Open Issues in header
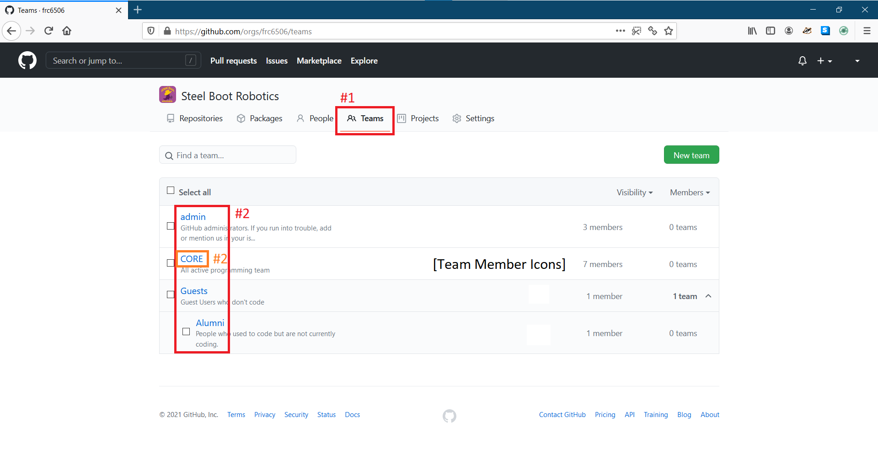The height and width of the screenshot is (471, 878). click(277, 61)
